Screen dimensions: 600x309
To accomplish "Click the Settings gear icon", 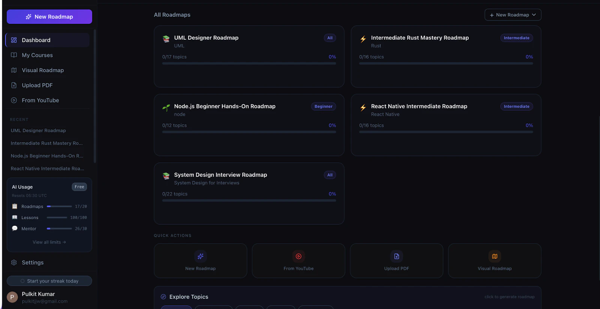I will pyautogui.click(x=14, y=263).
